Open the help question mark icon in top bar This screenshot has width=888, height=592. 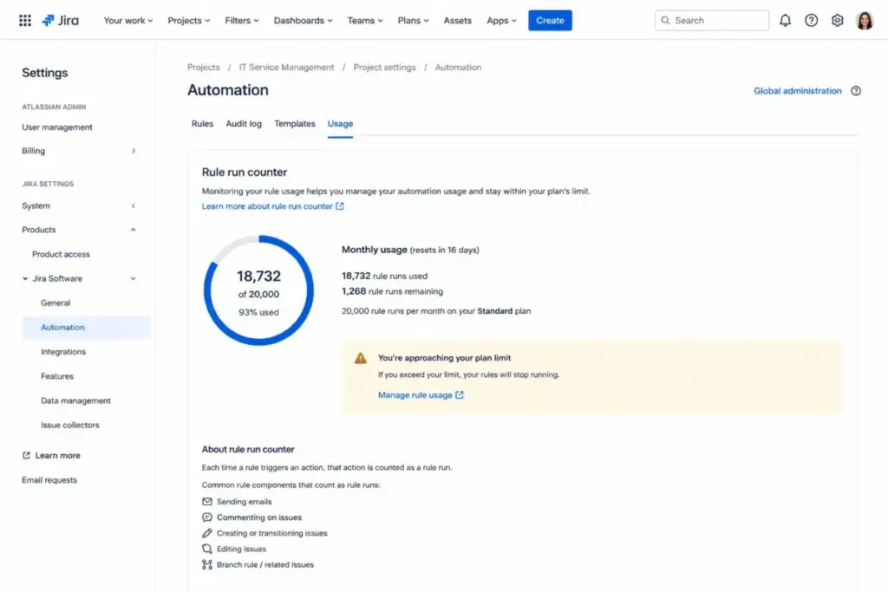tap(811, 21)
